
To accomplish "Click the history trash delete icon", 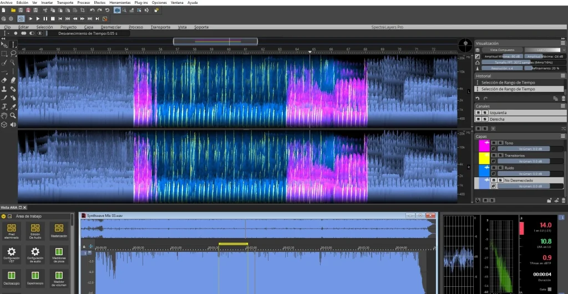I will coord(564,99).
